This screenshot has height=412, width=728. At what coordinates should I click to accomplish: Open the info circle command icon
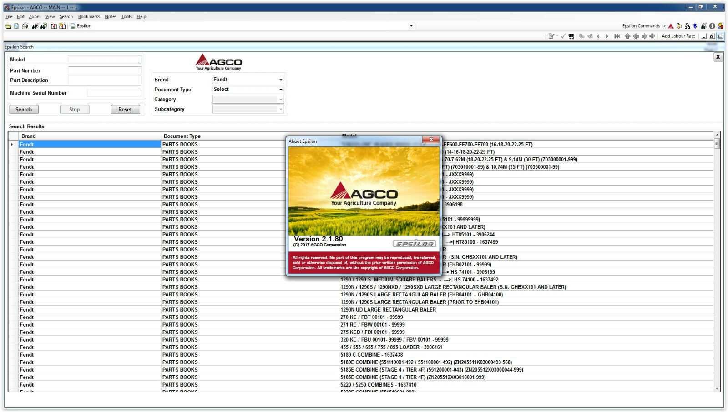[x=712, y=26]
